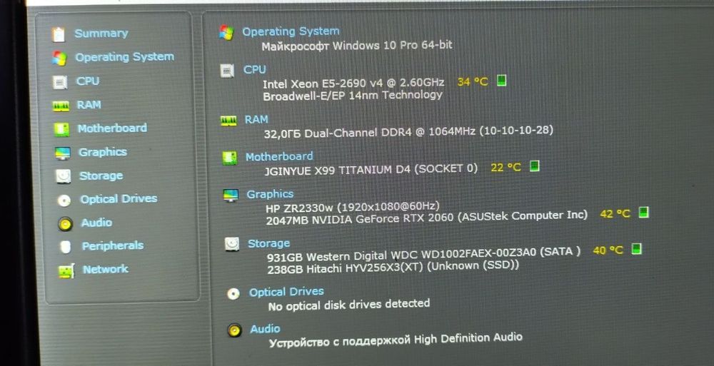The width and height of the screenshot is (714, 366).
Task: Click the Network card icon in the sidebar
Action: pos(66,271)
